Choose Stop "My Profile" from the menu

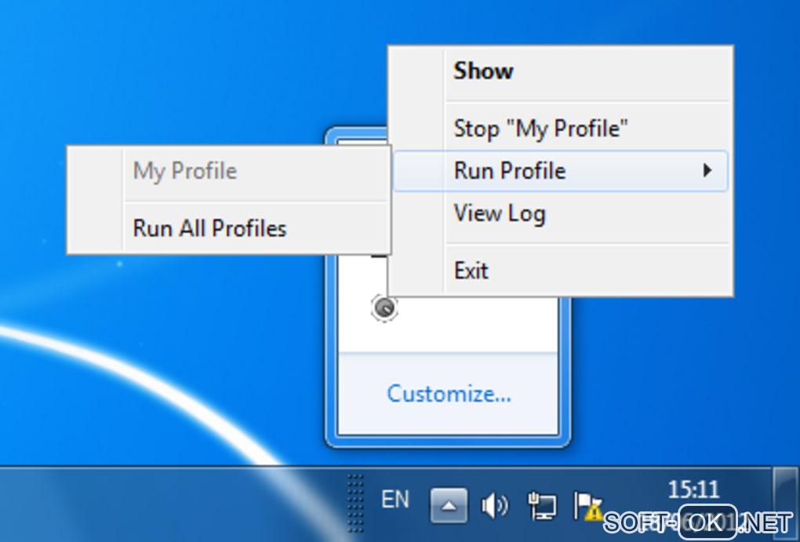click(x=560, y=128)
